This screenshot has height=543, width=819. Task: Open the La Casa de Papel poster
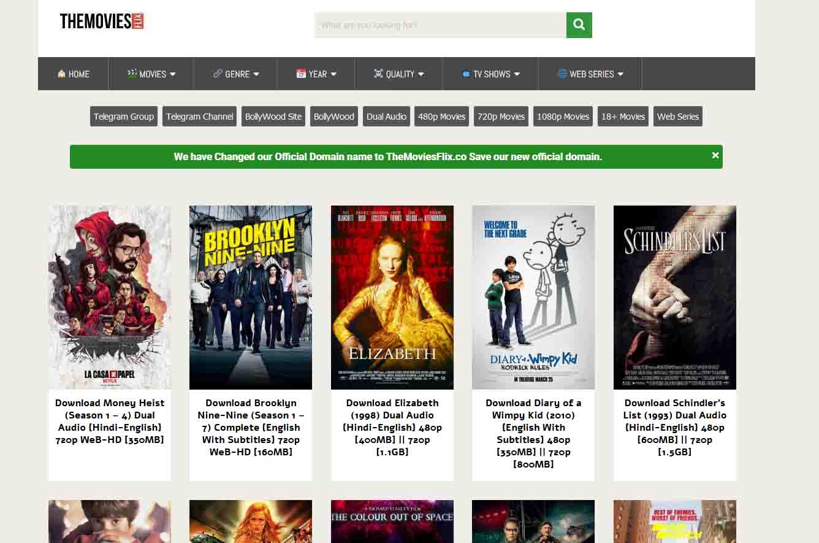[110, 298]
